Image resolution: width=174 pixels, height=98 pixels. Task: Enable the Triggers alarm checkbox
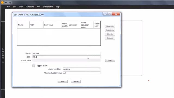click(x=33, y=66)
